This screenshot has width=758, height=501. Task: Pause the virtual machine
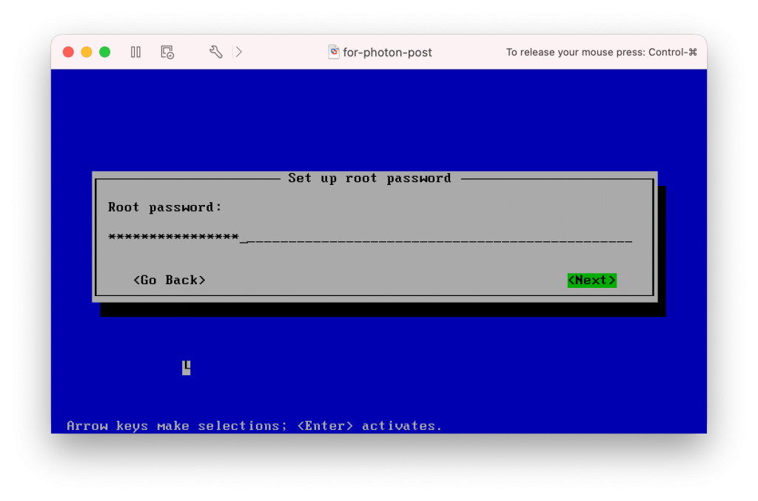[135, 52]
